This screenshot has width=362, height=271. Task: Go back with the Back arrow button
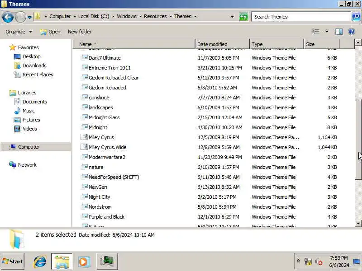tap(8, 17)
